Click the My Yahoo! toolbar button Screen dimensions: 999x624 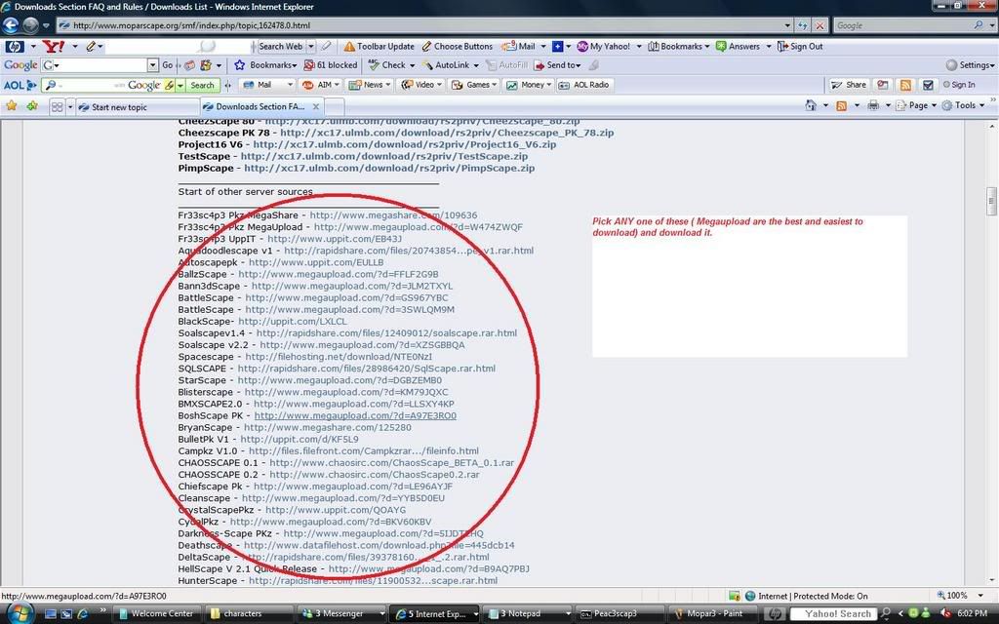click(x=603, y=47)
